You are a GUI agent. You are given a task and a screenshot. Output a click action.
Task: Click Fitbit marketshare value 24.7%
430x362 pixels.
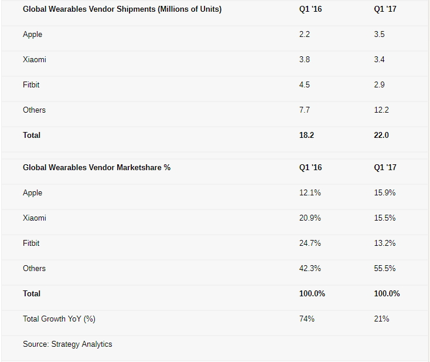point(310,243)
